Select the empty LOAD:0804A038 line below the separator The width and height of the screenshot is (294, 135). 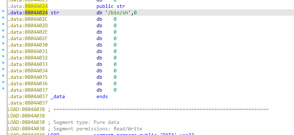(26, 116)
